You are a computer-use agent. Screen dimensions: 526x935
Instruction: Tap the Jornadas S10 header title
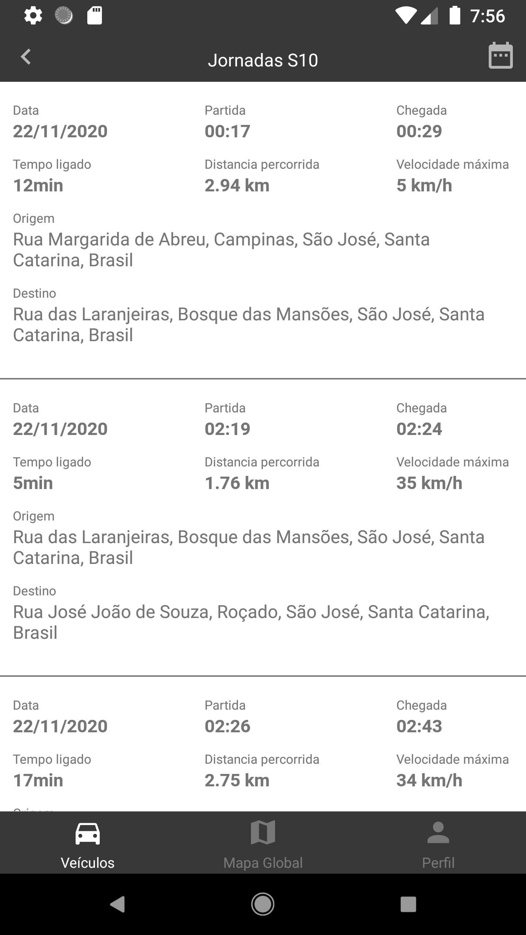[263, 60]
